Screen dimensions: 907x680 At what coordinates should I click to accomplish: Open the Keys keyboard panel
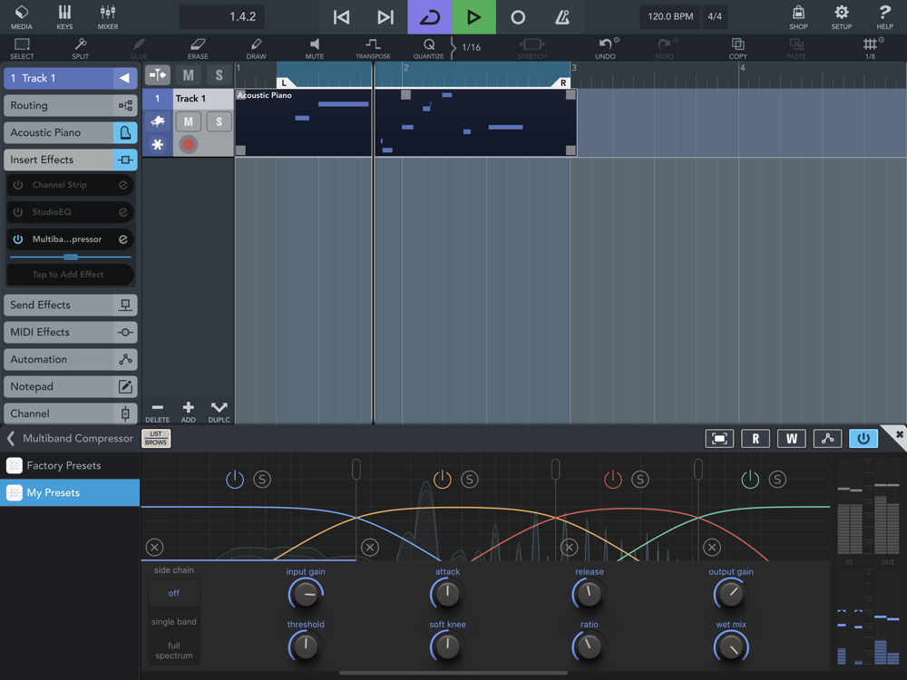(x=64, y=16)
